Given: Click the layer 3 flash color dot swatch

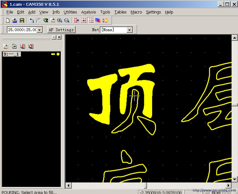Looking at the screenshot, I should 58,54.
